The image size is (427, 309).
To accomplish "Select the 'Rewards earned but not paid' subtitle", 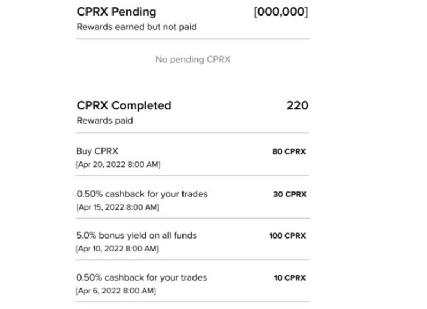I will pyautogui.click(x=136, y=27).
